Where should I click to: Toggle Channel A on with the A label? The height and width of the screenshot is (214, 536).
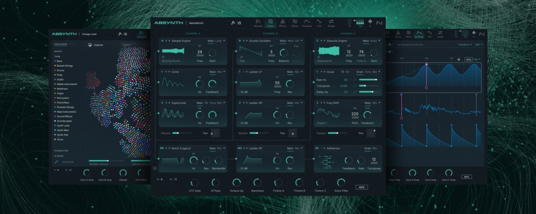[x=162, y=41]
